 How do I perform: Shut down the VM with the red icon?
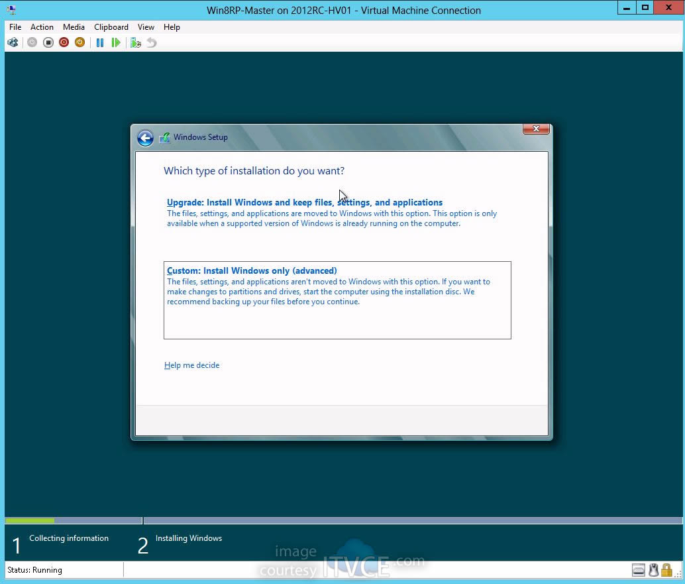click(64, 42)
